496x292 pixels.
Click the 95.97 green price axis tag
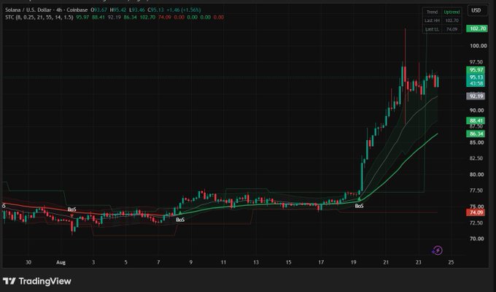tap(476, 69)
